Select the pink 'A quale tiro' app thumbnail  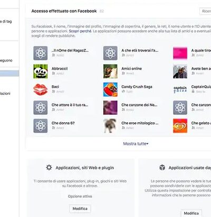pos(180,53)
